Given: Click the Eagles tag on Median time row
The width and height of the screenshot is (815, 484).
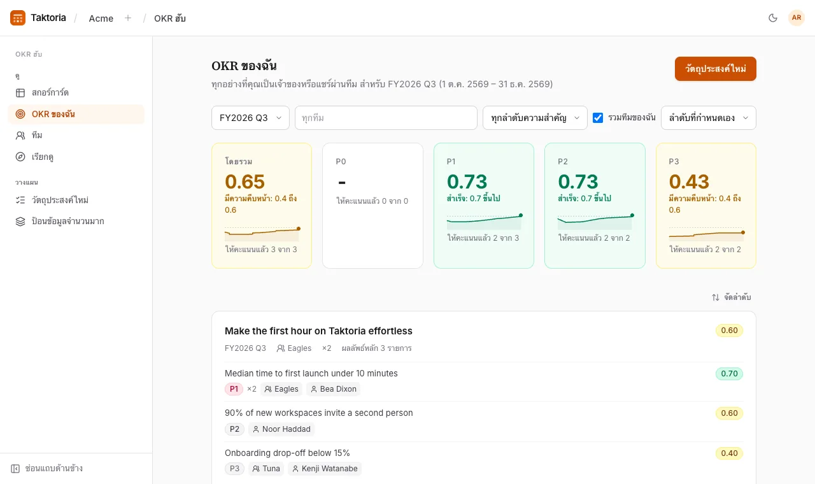Looking at the screenshot, I should [x=281, y=389].
